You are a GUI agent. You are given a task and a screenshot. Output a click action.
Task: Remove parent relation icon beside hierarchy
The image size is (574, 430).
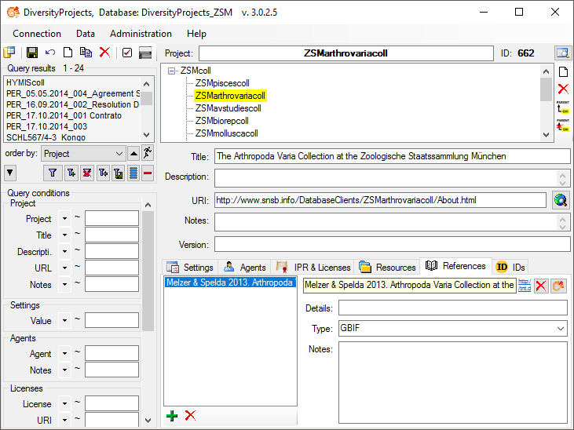point(563,126)
